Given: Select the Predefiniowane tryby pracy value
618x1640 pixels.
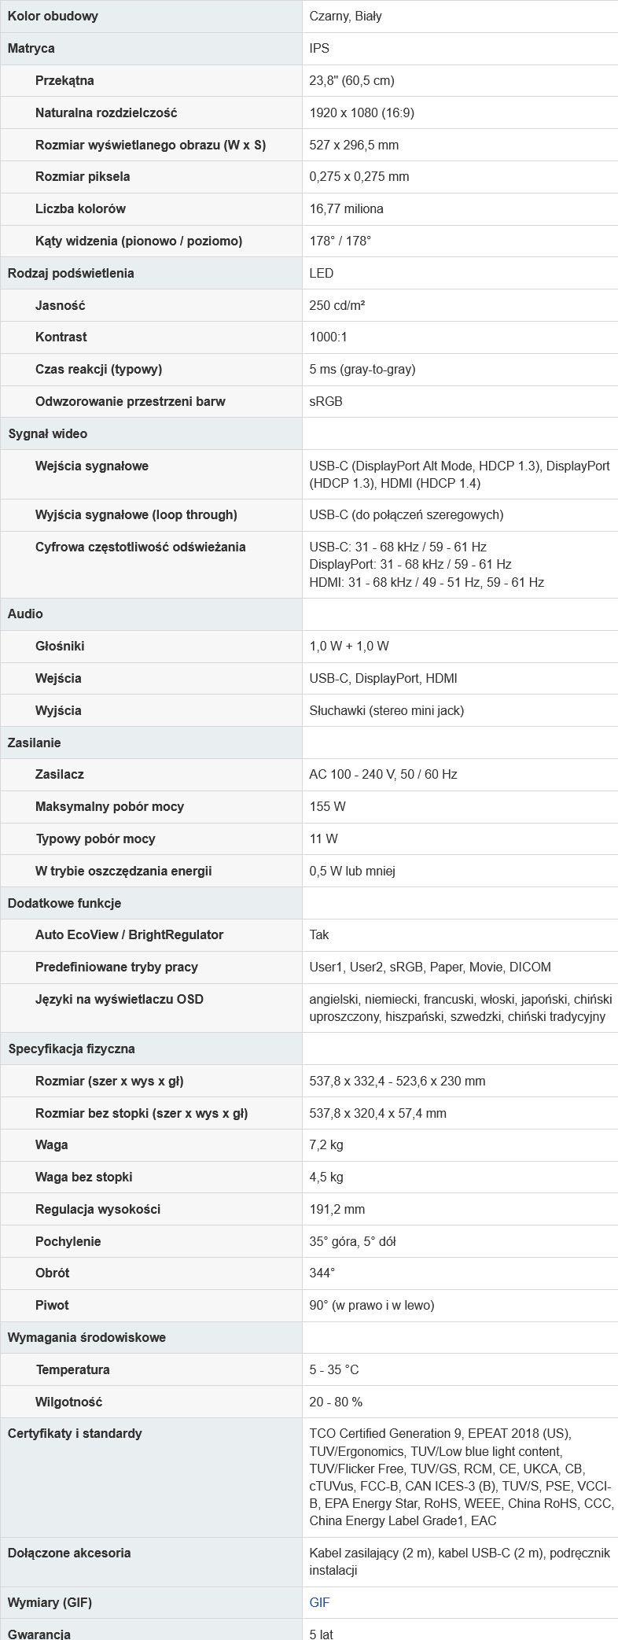Looking at the screenshot, I should tap(430, 967).
